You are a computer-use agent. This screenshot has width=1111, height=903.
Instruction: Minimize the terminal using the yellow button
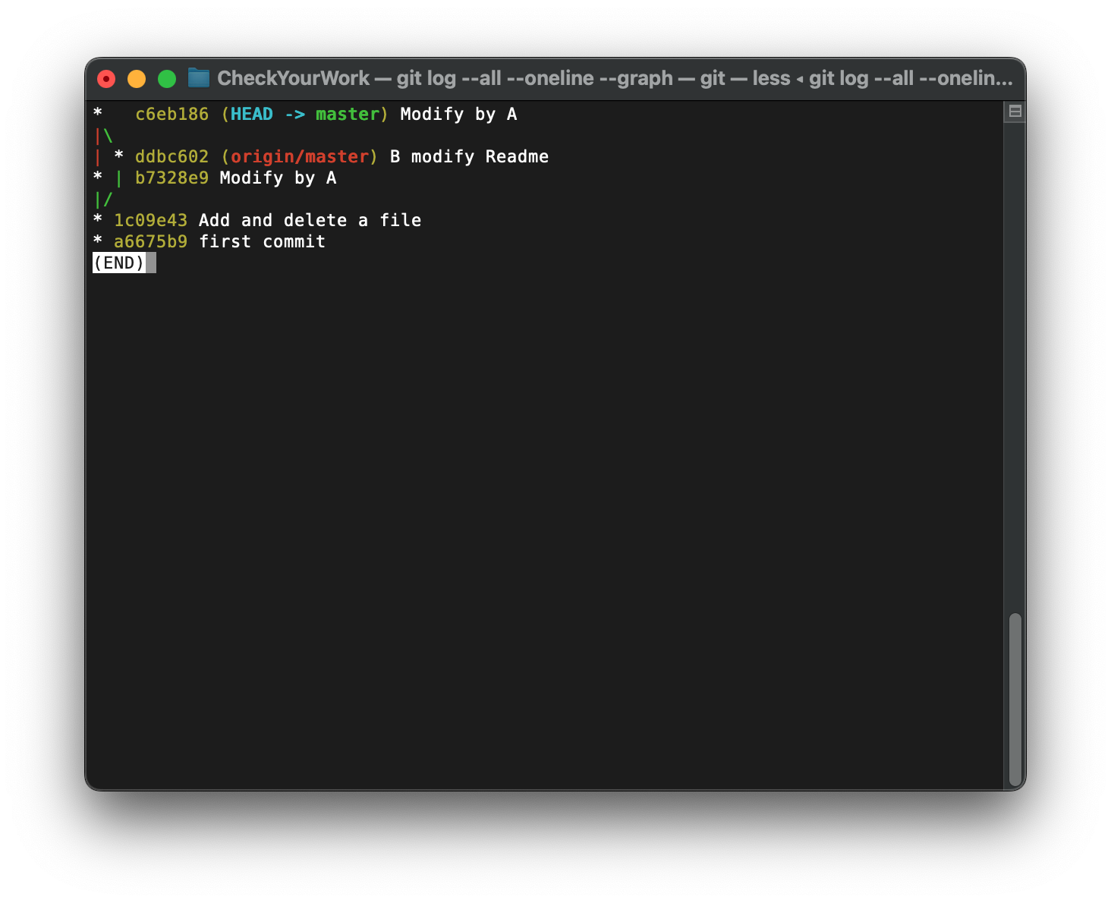[x=137, y=79]
